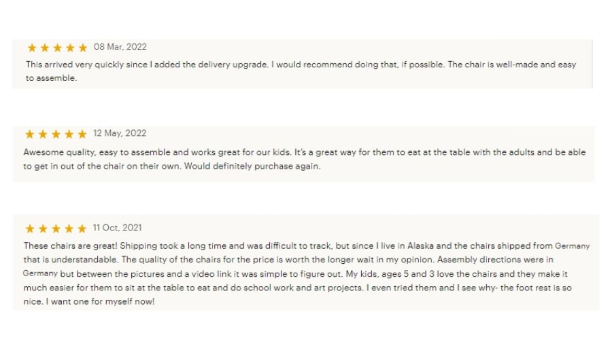Click fifth star of 12 May, 2022 review
Screen dimensions: 612x340
point(82,134)
